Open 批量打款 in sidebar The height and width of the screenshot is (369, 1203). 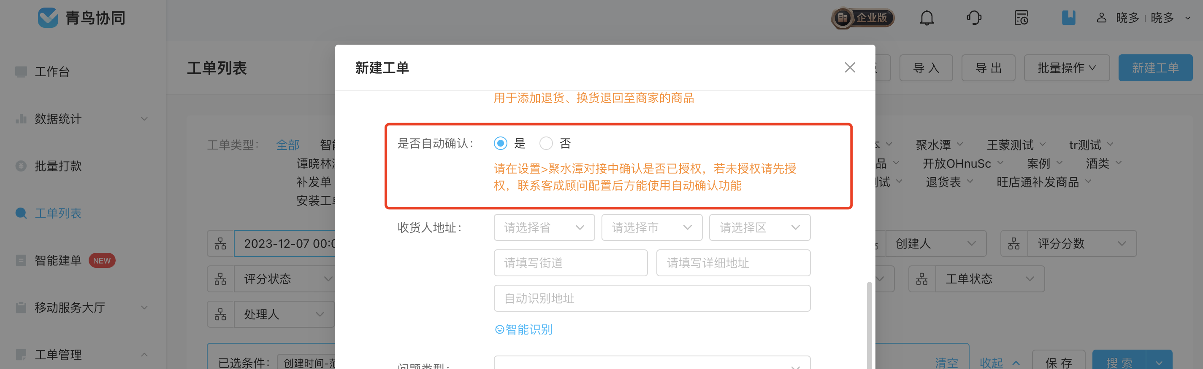tap(58, 166)
